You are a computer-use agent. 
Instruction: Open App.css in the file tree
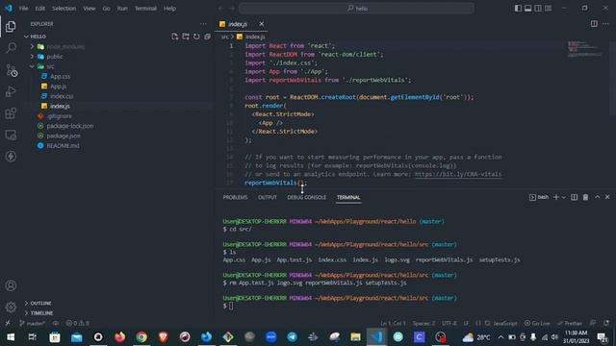tap(60, 77)
